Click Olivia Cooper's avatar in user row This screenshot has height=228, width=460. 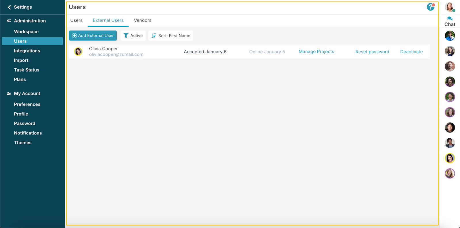point(78,52)
